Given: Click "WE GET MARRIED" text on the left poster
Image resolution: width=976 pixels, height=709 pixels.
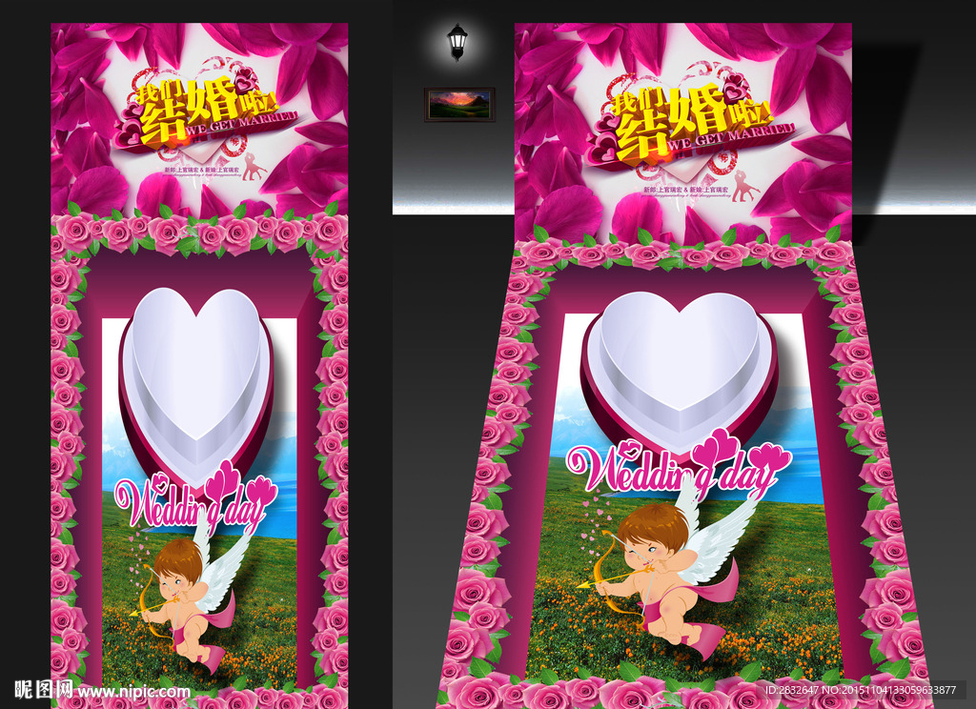Looking at the screenshot, I should [x=241, y=123].
